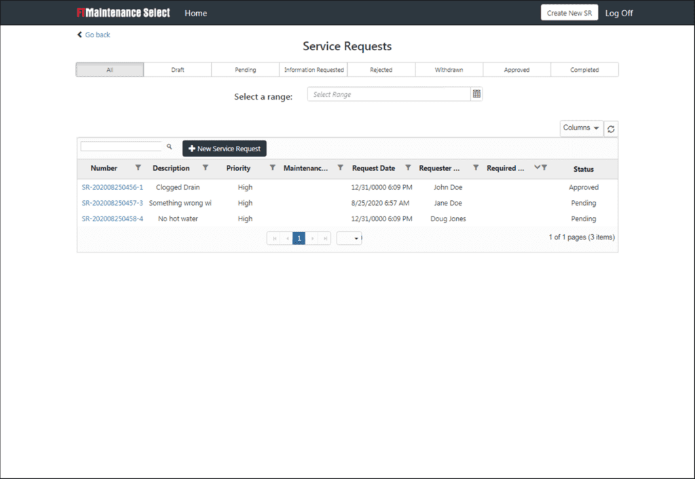Open the Request Date column filter
The image size is (695, 479).
pyautogui.click(x=408, y=168)
